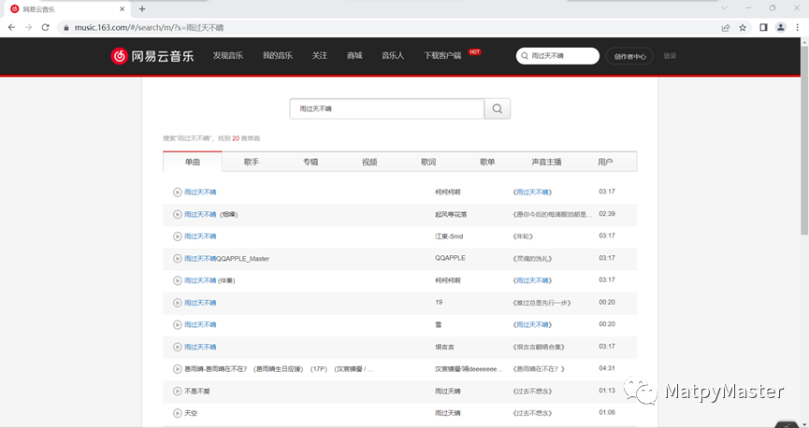Click the magnifier search button beside the main search box
Image resolution: width=809 pixels, height=428 pixels.
coord(498,108)
